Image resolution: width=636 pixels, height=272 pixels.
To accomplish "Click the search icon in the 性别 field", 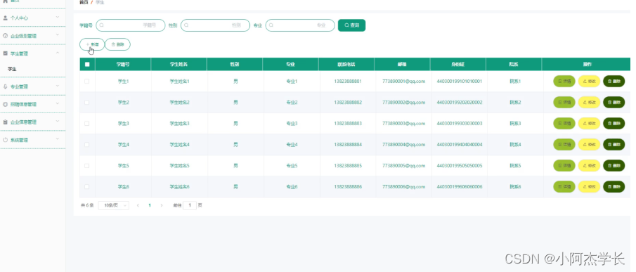I will click(186, 25).
